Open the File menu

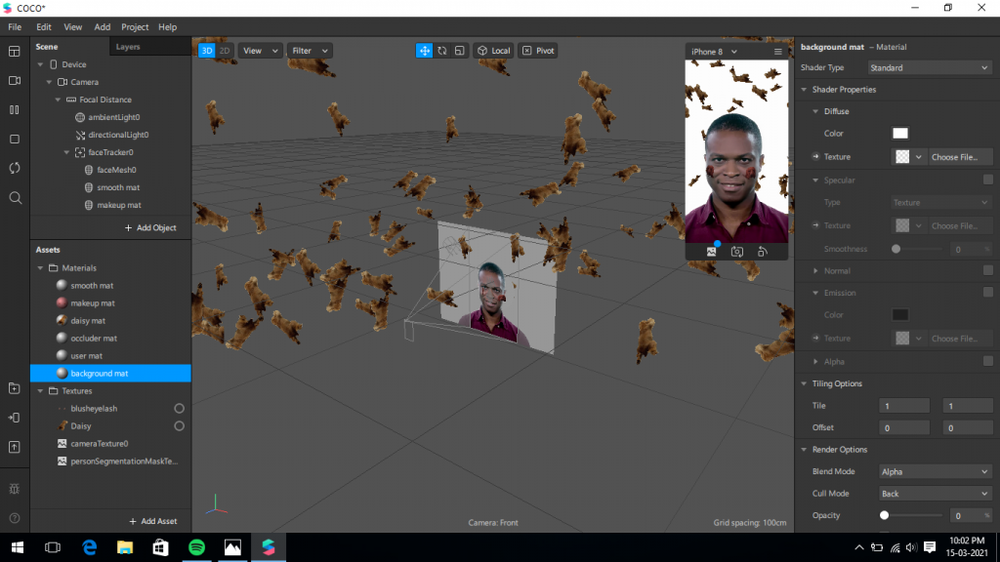[15, 26]
